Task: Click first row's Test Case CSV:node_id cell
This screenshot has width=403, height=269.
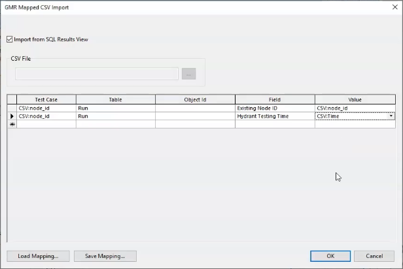Action: pyautogui.click(x=46, y=108)
